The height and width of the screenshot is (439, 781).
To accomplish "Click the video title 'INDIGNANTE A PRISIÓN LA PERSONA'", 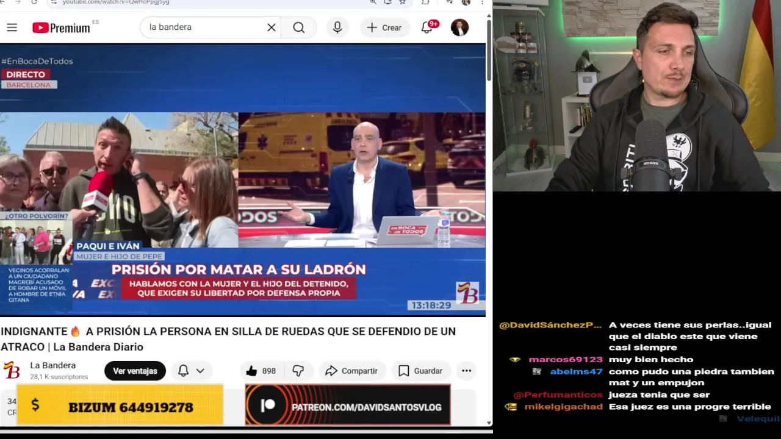I will (228, 339).
